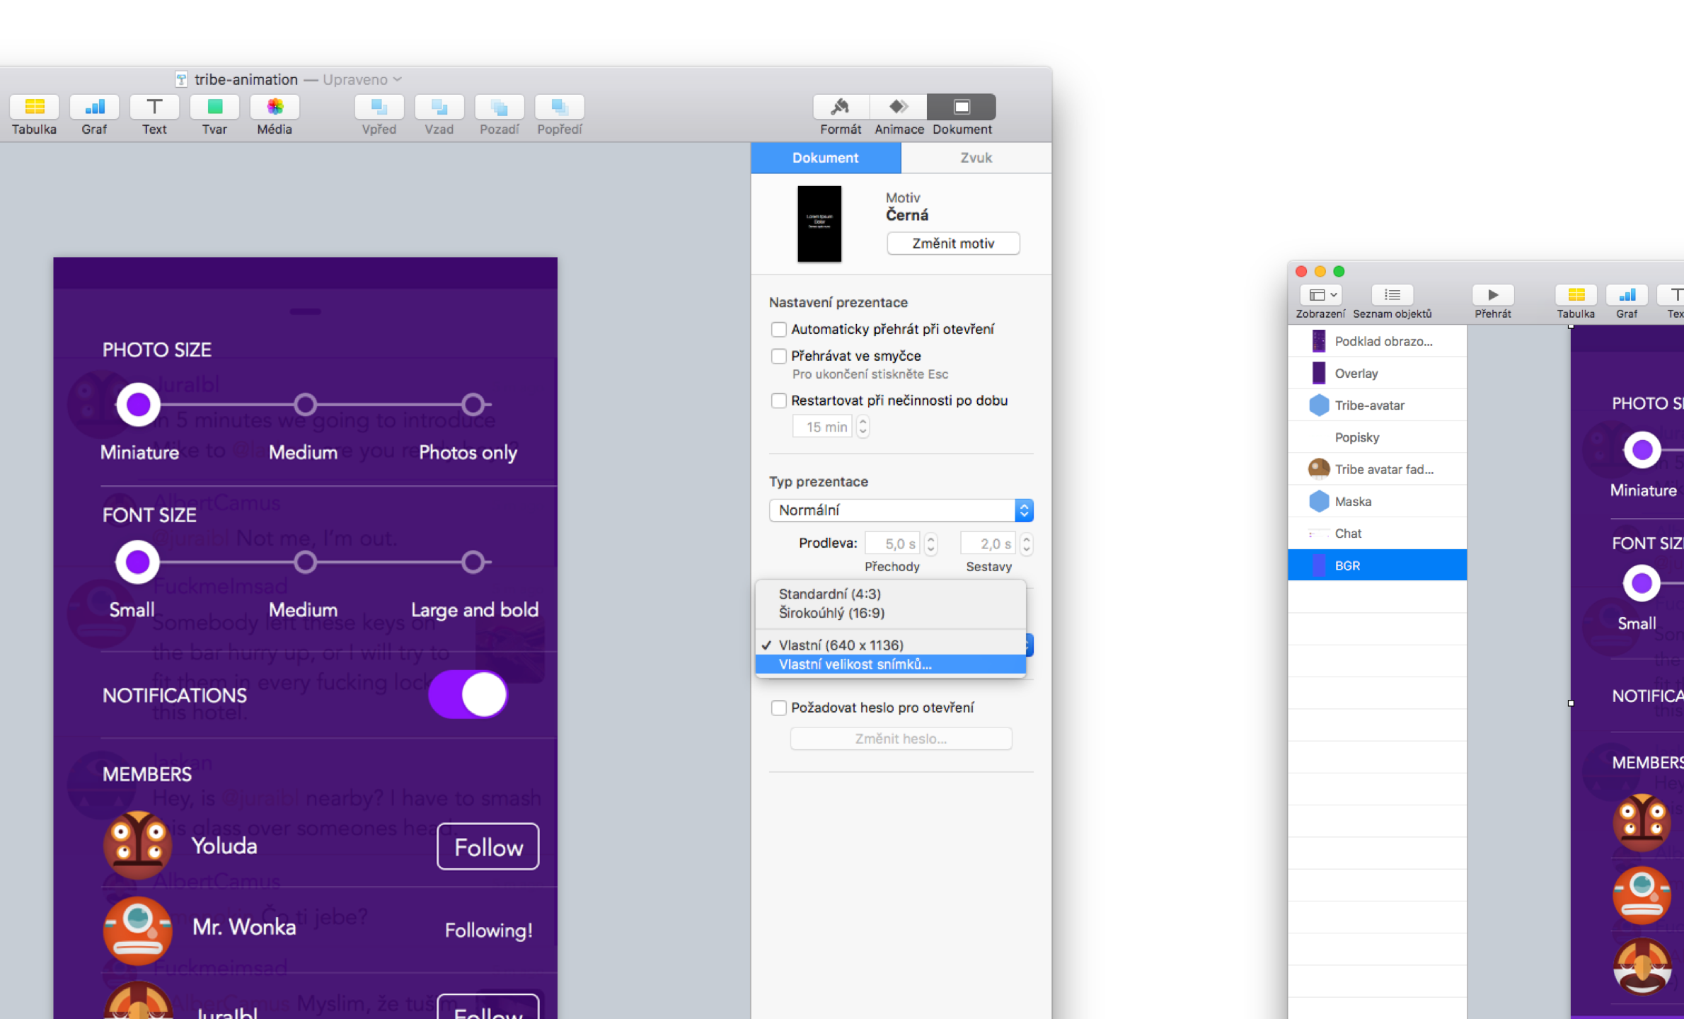Viewport: 1684px width, 1019px height.
Task: Click the Medium stop on Photo Size slider
Action: 305,405
